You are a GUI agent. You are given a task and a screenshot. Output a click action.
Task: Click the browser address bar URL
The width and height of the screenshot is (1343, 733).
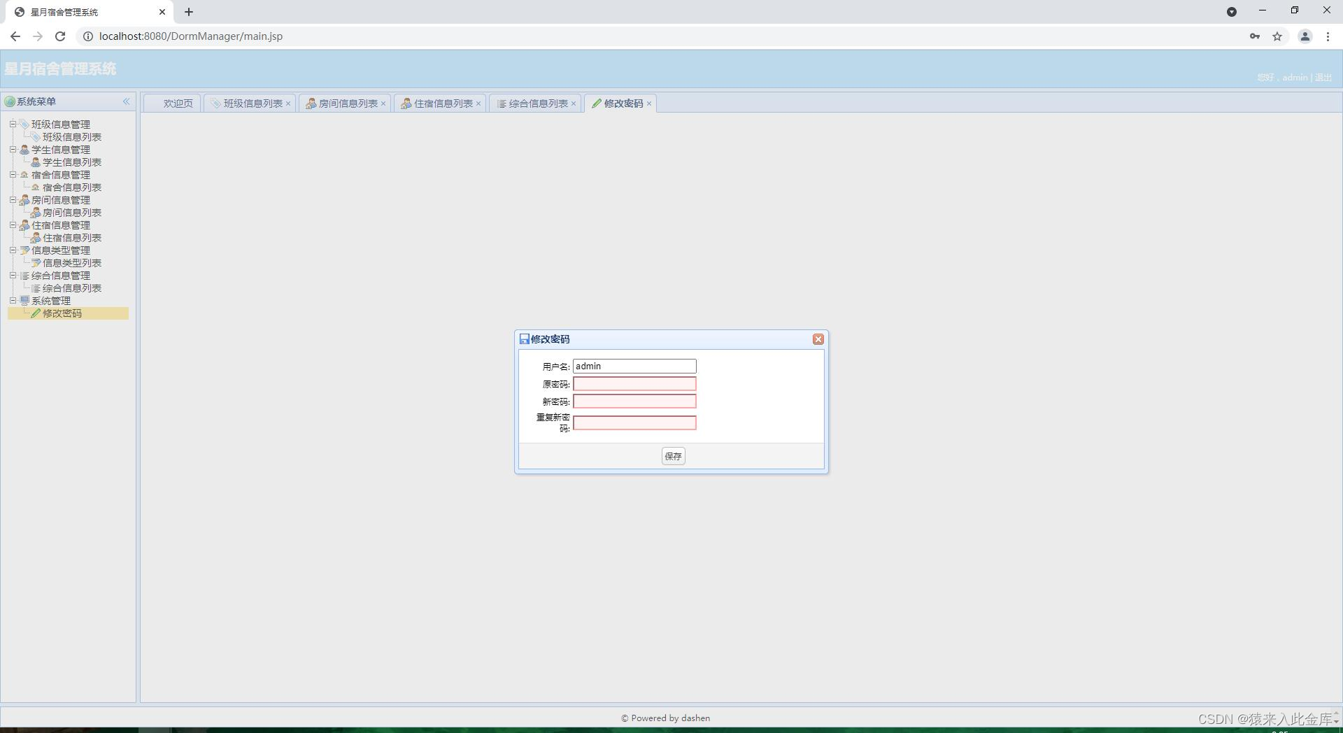tap(191, 36)
